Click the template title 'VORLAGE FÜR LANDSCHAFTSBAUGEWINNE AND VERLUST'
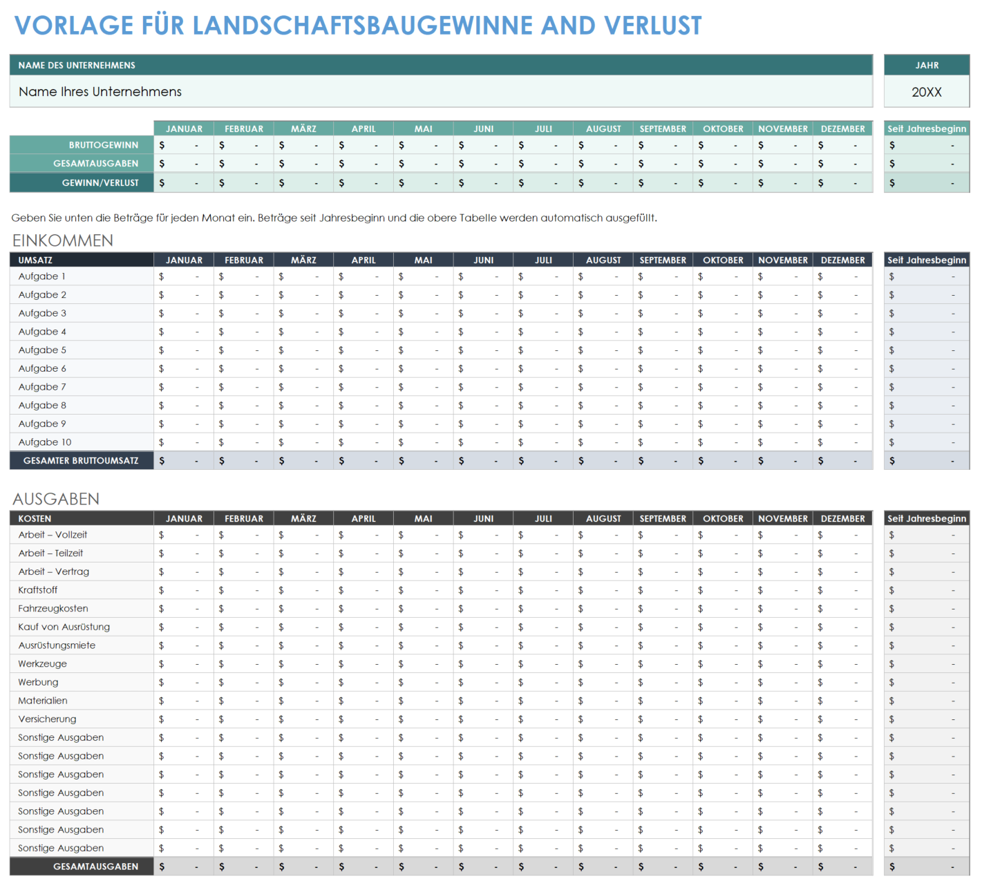This screenshot has width=982, height=890. pos(358,26)
